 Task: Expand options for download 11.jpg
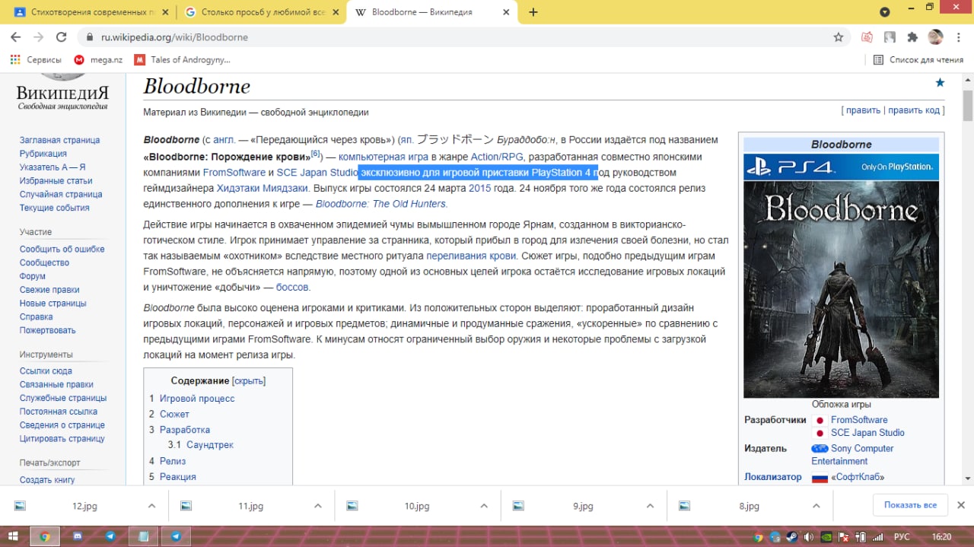[x=317, y=506]
